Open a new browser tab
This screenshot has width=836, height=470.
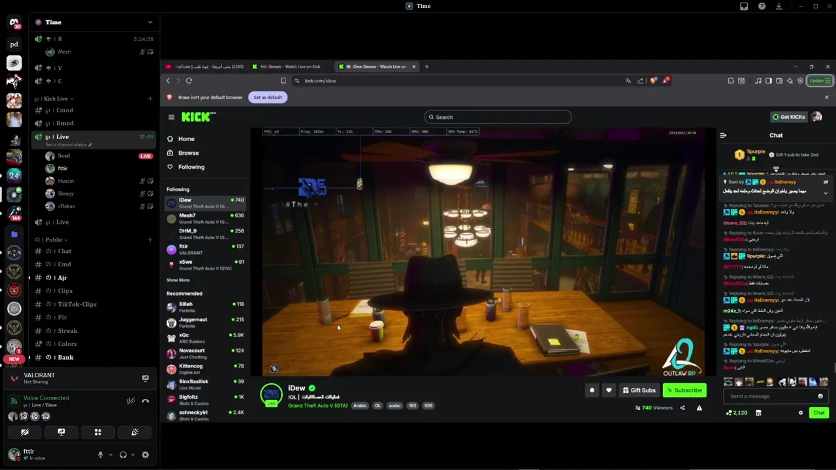[x=426, y=67]
